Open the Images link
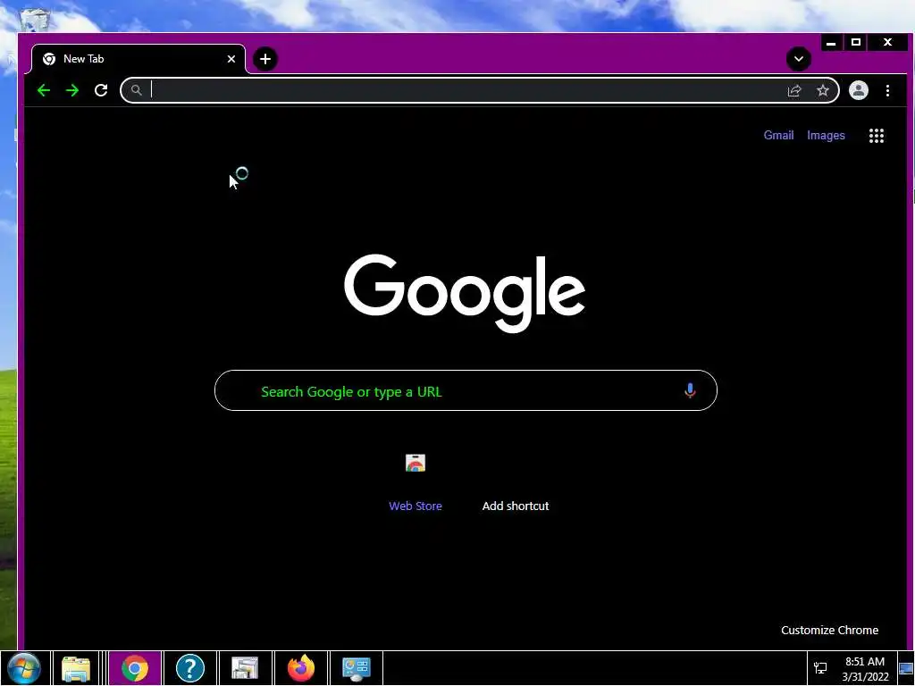Viewport: 915px width, 686px height. tap(826, 136)
